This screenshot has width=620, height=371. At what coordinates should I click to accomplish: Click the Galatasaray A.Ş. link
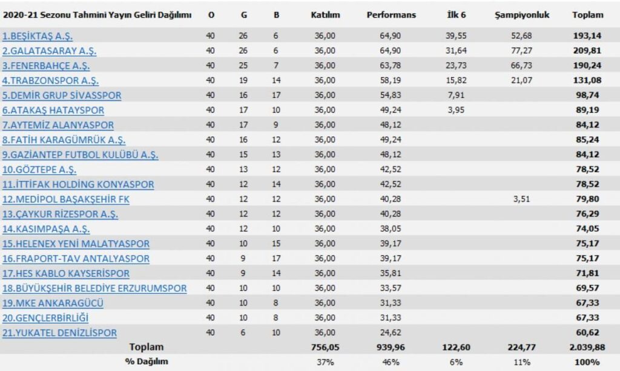(x=49, y=51)
